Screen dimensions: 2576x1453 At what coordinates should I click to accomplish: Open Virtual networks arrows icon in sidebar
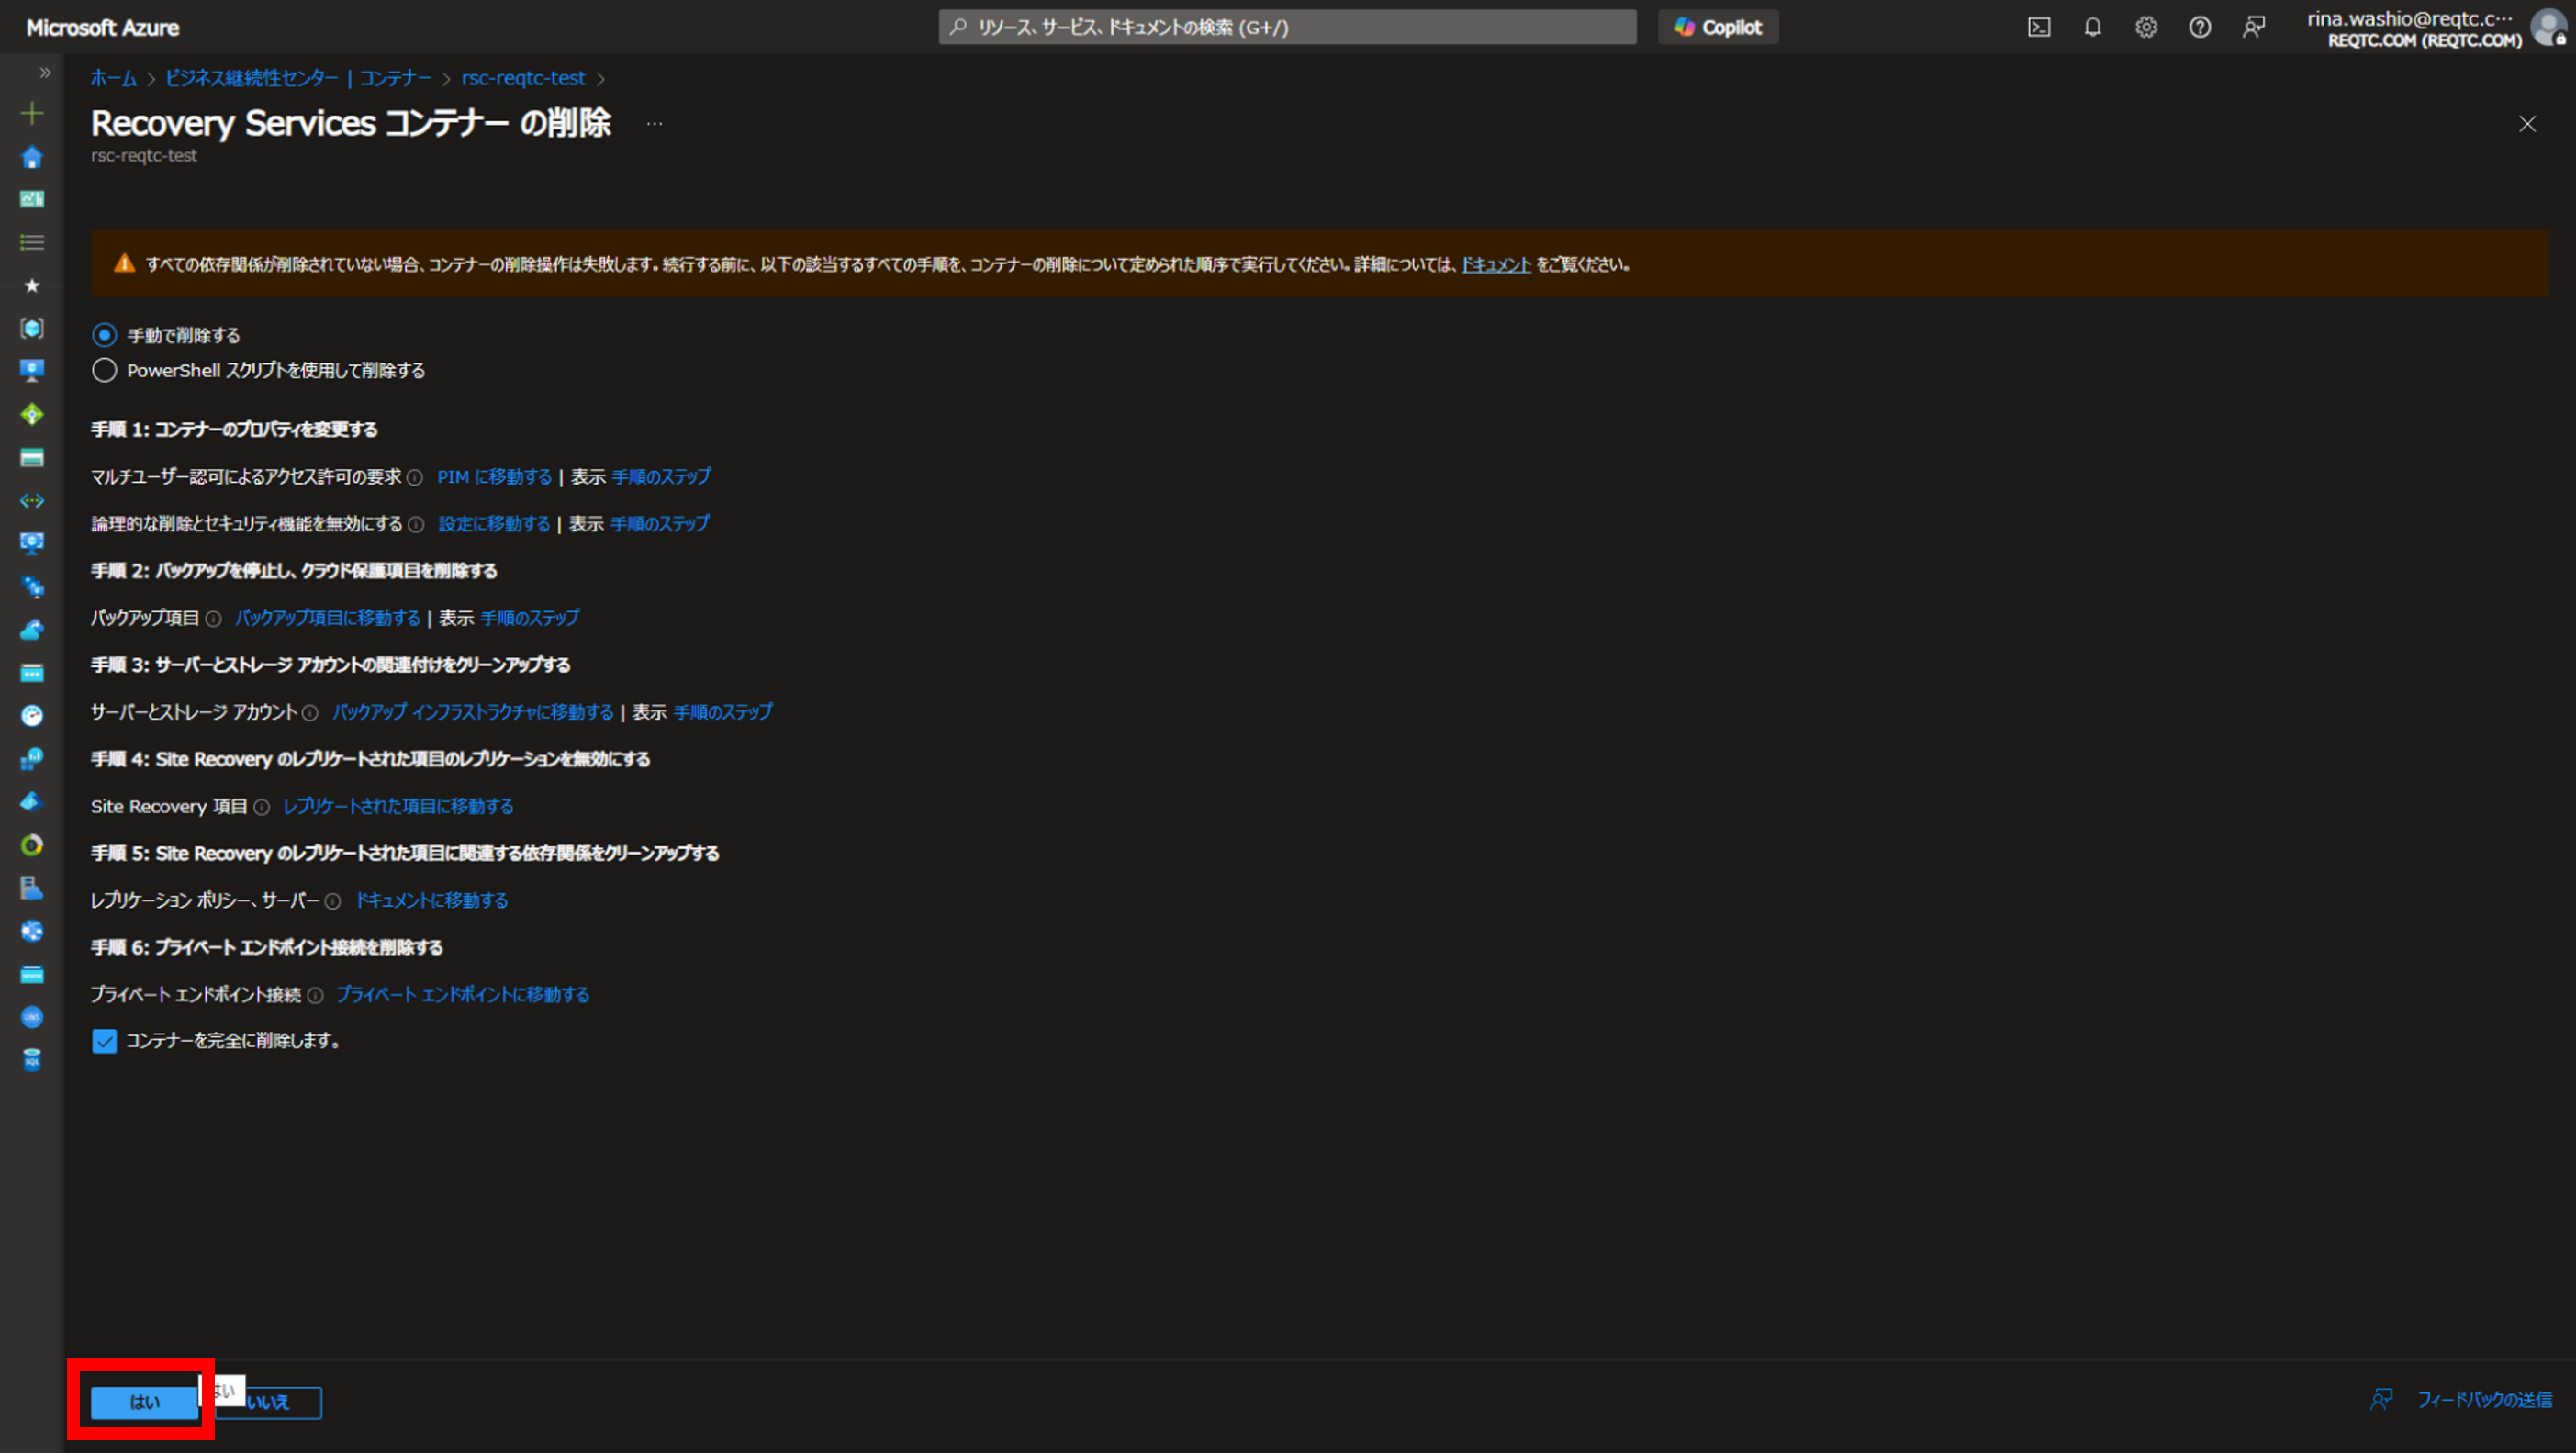(32, 500)
